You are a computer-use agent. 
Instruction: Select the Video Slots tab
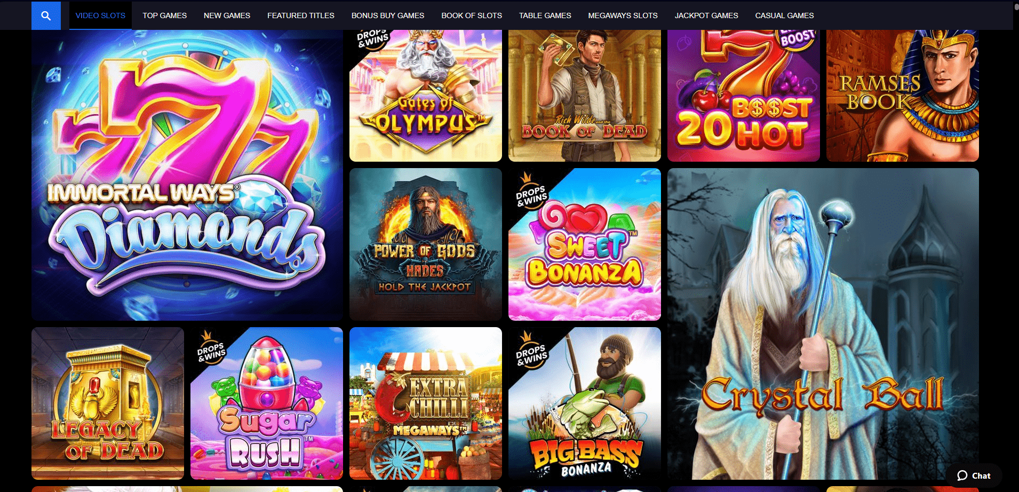pyautogui.click(x=100, y=15)
